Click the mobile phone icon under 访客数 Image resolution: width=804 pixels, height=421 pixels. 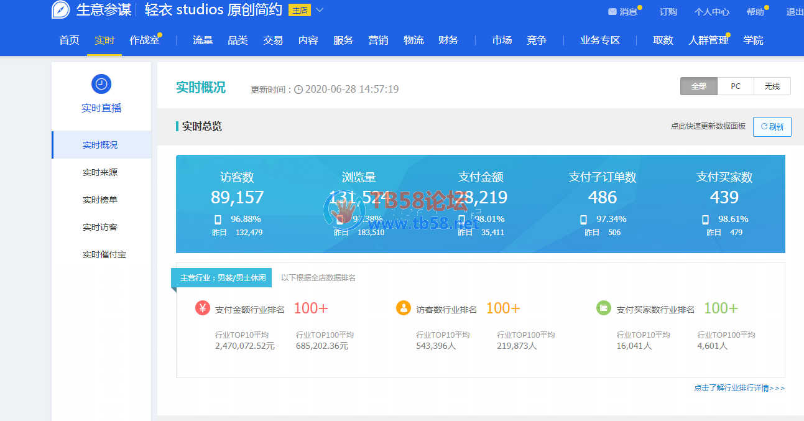pos(218,220)
